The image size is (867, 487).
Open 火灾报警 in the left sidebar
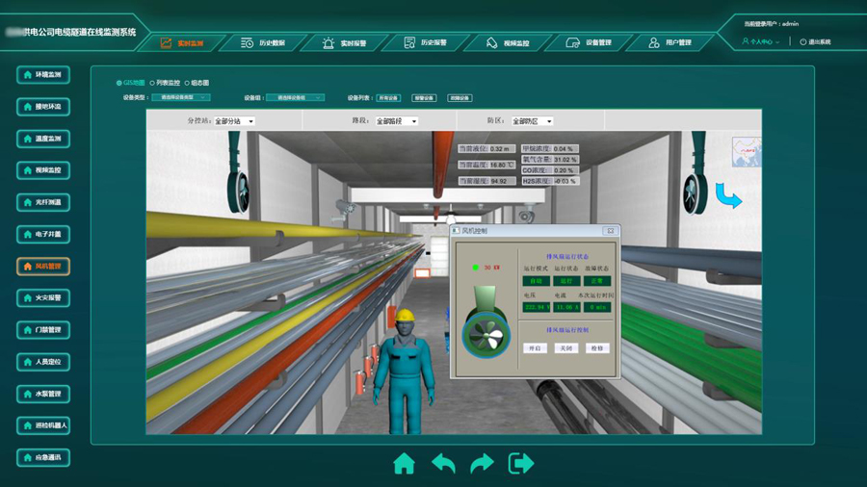point(43,298)
